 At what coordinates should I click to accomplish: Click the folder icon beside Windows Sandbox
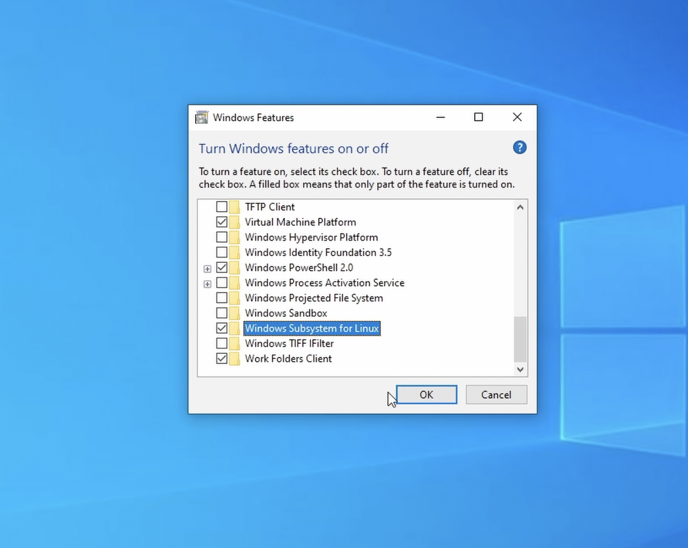[235, 313]
